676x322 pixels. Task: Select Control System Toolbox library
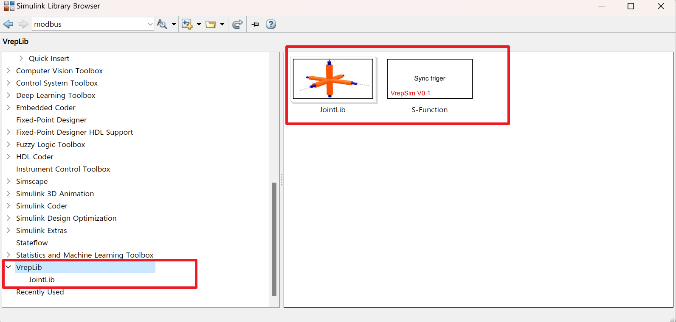(57, 83)
